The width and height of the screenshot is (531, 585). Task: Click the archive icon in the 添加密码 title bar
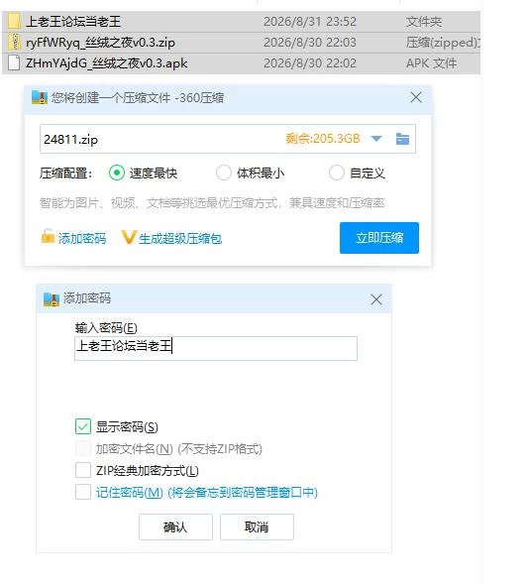(x=52, y=298)
